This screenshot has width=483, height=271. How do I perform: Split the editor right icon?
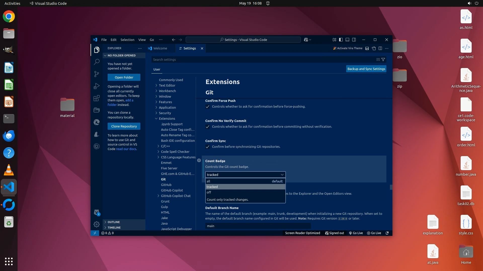coord(380,48)
